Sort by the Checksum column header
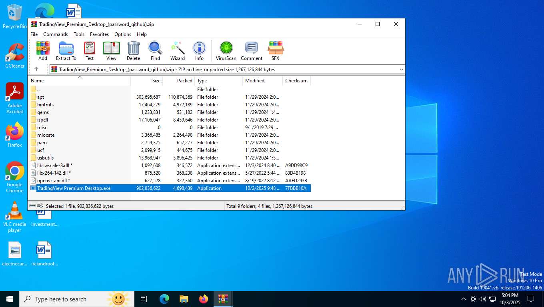The width and height of the screenshot is (544, 307). (296, 81)
